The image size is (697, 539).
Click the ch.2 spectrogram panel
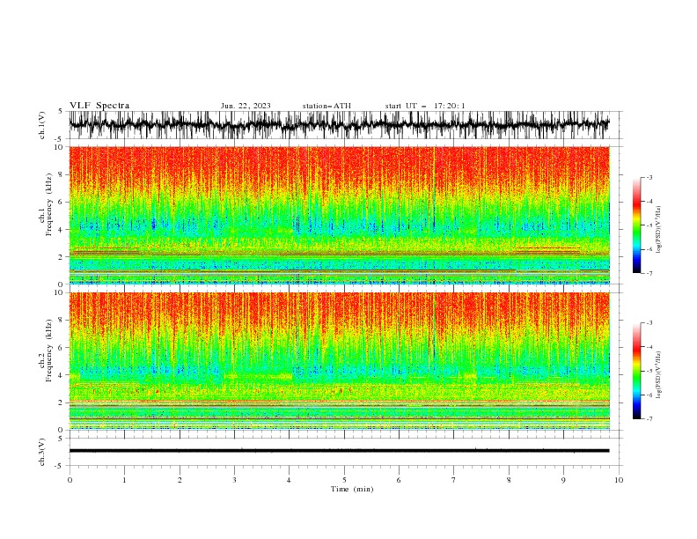339,361
